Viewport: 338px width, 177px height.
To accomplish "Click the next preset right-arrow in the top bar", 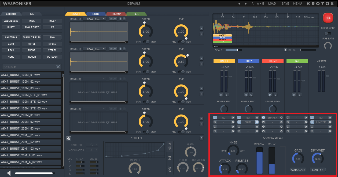I will tap(246, 4).
